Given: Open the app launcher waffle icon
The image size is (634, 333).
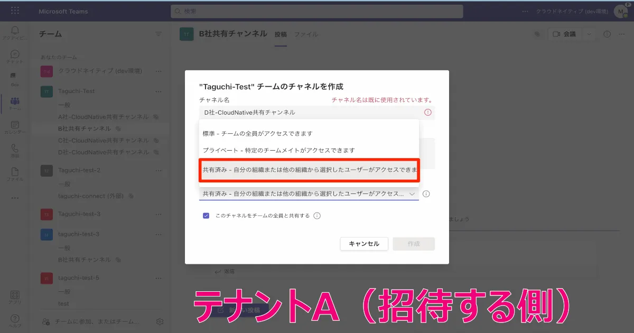Looking at the screenshot, I should pyautogui.click(x=15, y=11).
